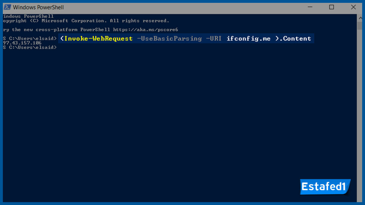Viewport: 365px width, 205px height.
Task: Click the -URI parameter in the command
Action: (214, 38)
